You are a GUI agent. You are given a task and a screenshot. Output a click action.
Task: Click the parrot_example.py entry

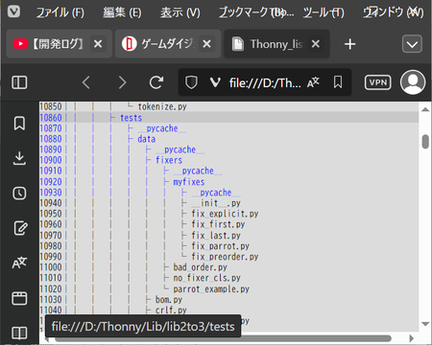click(x=211, y=288)
